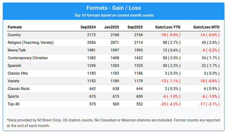Click the Sep2025 column header
Viewport: 227px width, 138px height.
[135, 27]
